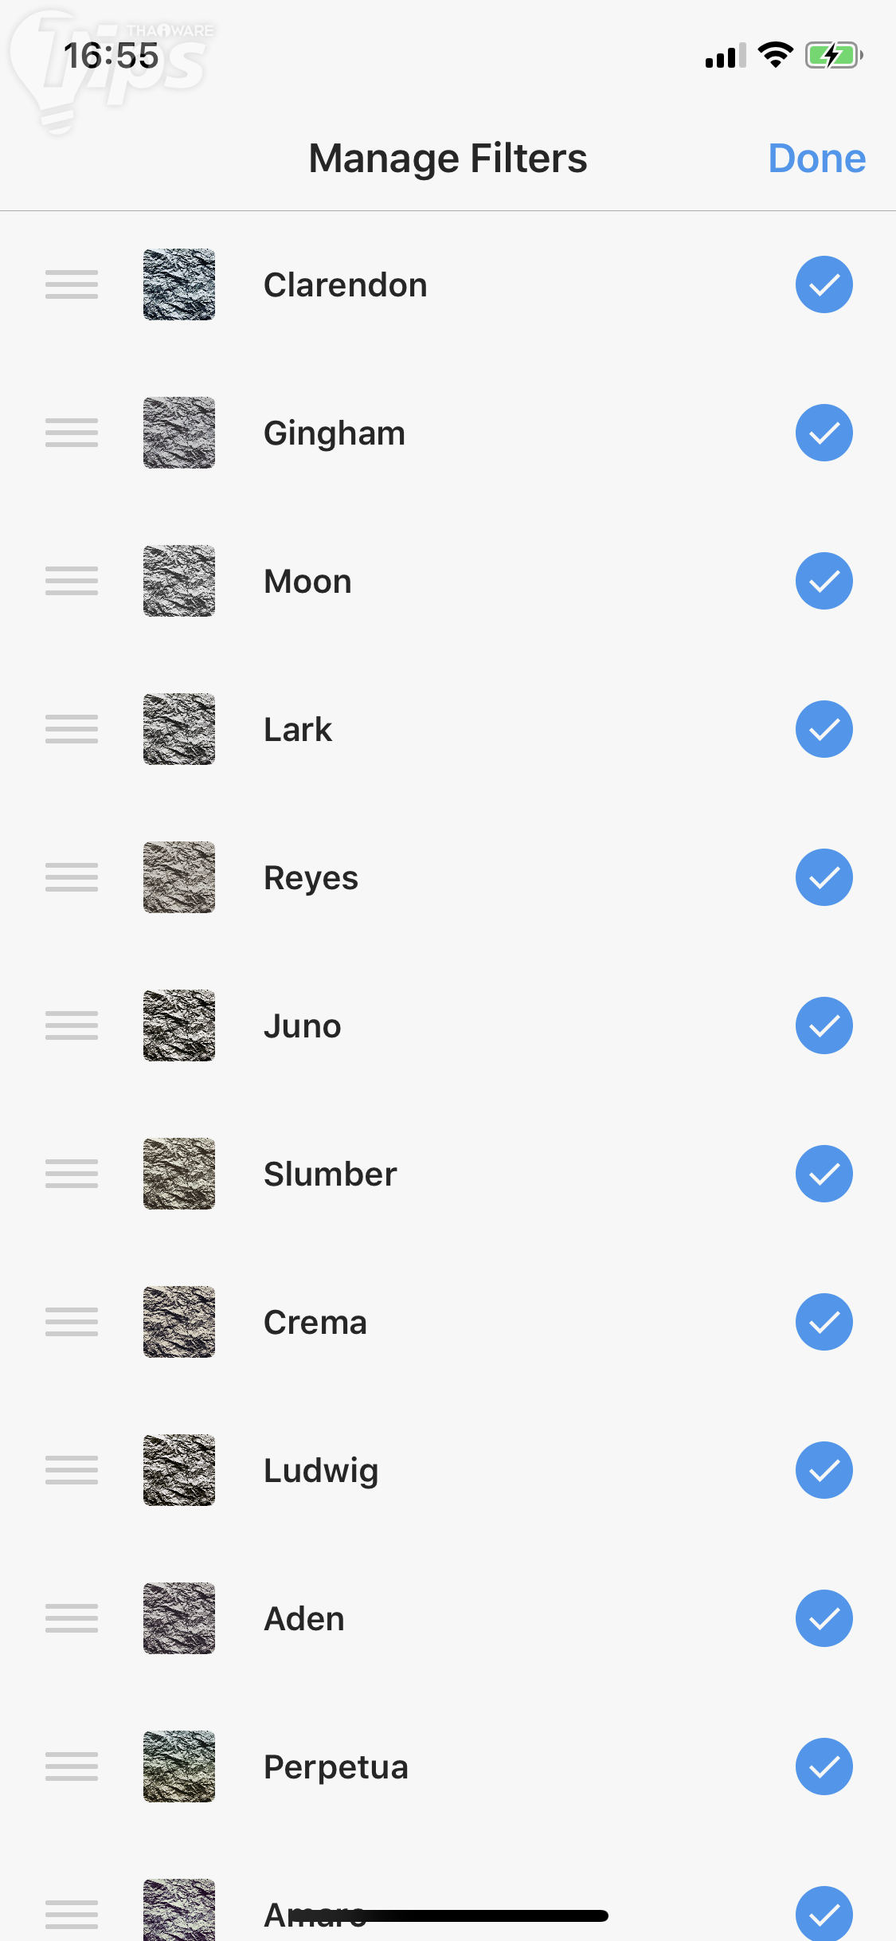Tap the drag handle for Juno
Image resolution: width=896 pixels, height=1941 pixels.
tap(72, 1025)
